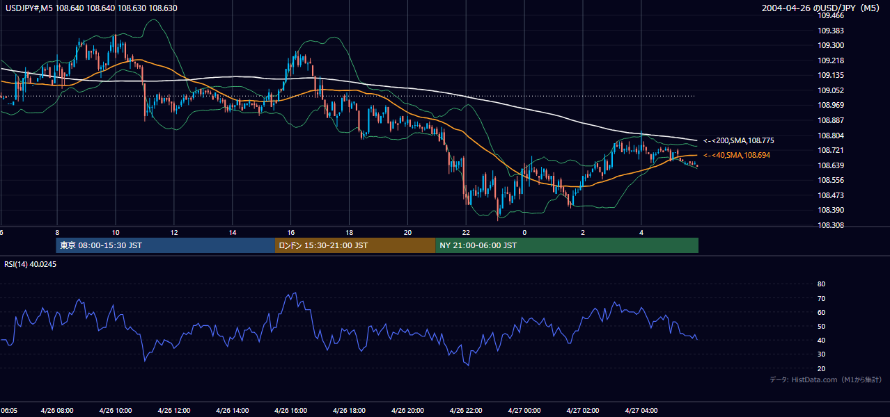The width and height of the screenshot is (890, 417).
Task: Select the 40 SMA 108.694 label
Action: (x=737, y=155)
